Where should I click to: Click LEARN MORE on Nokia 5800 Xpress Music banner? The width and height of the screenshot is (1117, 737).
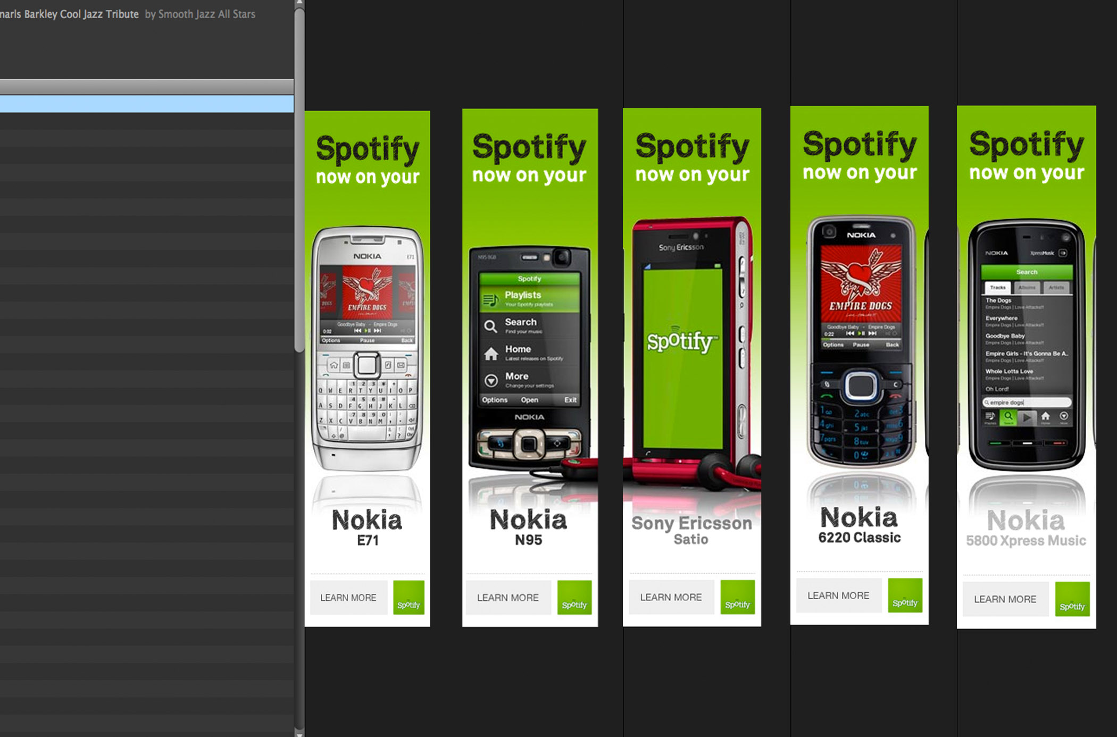(x=1005, y=599)
